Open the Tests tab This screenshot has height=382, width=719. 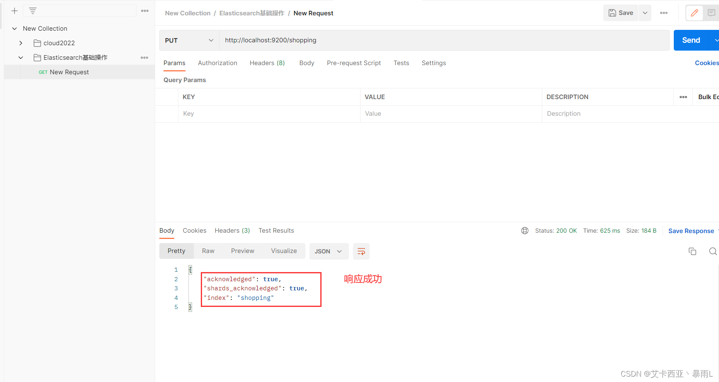(401, 63)
